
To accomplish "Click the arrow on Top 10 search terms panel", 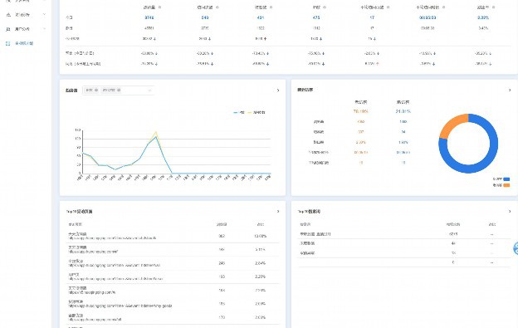I will [x=510, y=212].
